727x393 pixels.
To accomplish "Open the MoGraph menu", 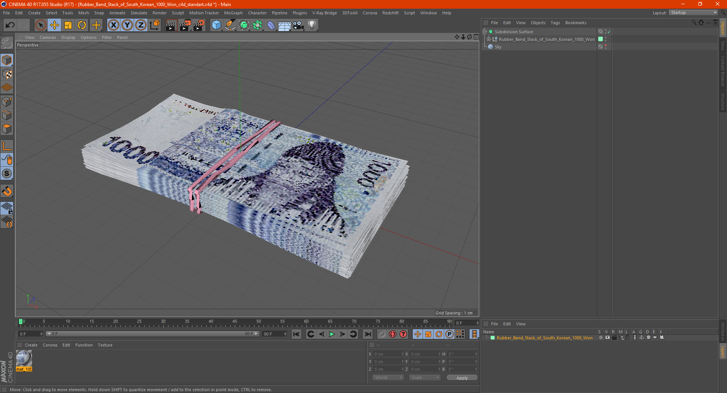I will tap(233, 13).
